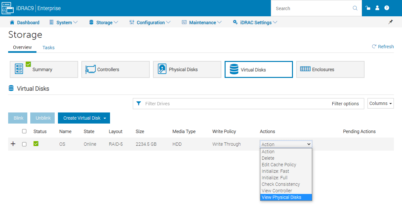Switch to the Tasks tab
402x207 pixels.
[48, 48]
